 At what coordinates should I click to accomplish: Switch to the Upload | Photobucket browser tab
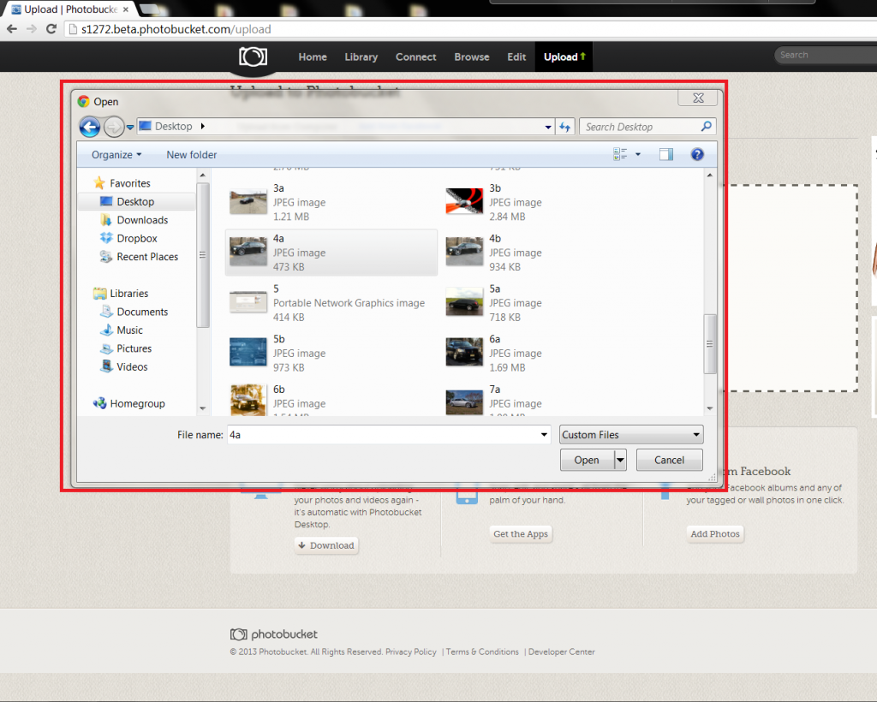(x=69, y=9)
